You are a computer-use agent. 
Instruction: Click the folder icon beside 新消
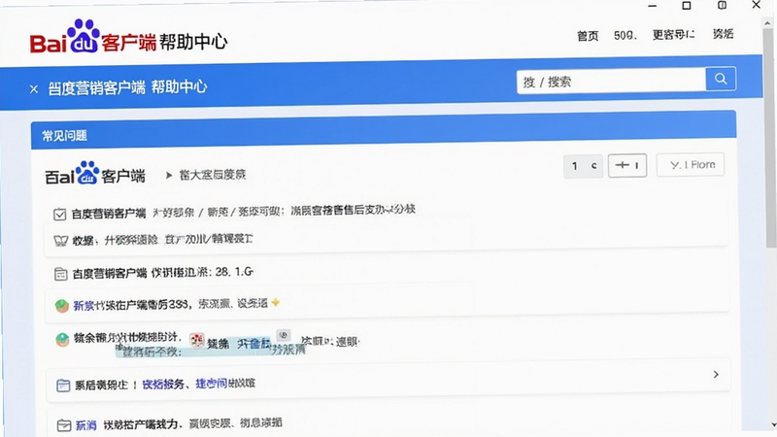[63, 425]
